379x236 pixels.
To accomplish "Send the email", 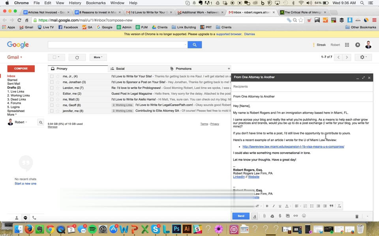I will click(x=241, y=216).
